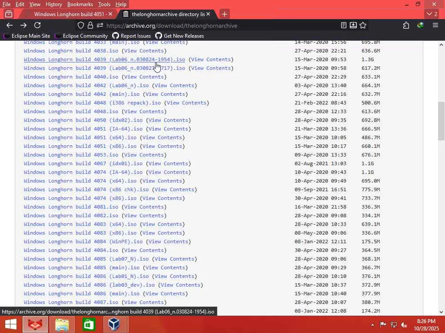Open the History menu
This screenshot has width=445, height=333.
click(53, 4)
